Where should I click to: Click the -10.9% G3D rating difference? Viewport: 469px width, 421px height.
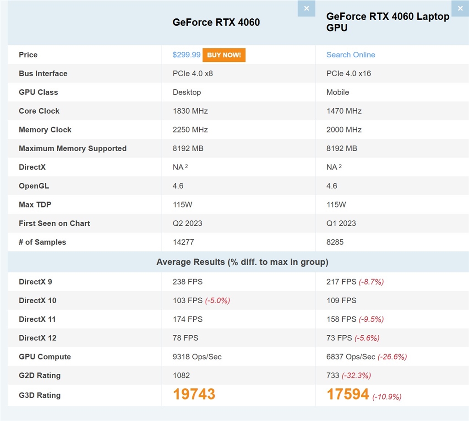(387, 397)
